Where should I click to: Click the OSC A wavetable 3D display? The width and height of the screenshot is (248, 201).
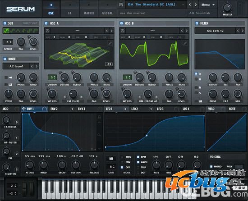[79, 55]
